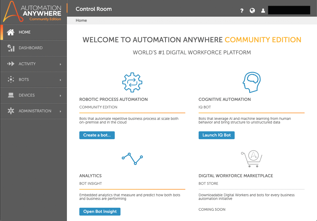Click the user profile icon
Viewport: 317px width, 221px height.
(263, 11)
